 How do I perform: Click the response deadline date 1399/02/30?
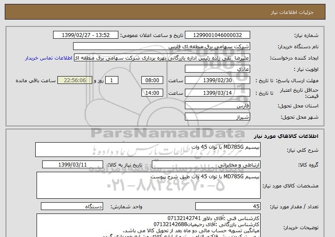click(217, 80)
